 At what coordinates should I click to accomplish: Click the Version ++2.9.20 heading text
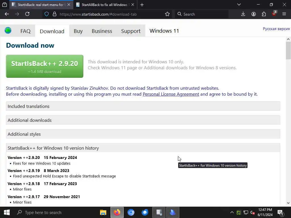[x=24, y=158]
